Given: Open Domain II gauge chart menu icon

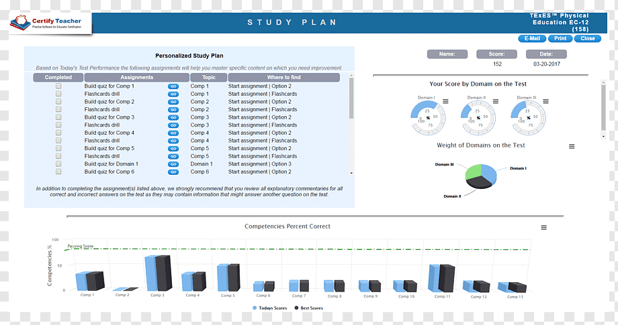Looking at the screenshot, I should (x=496, y=101).
